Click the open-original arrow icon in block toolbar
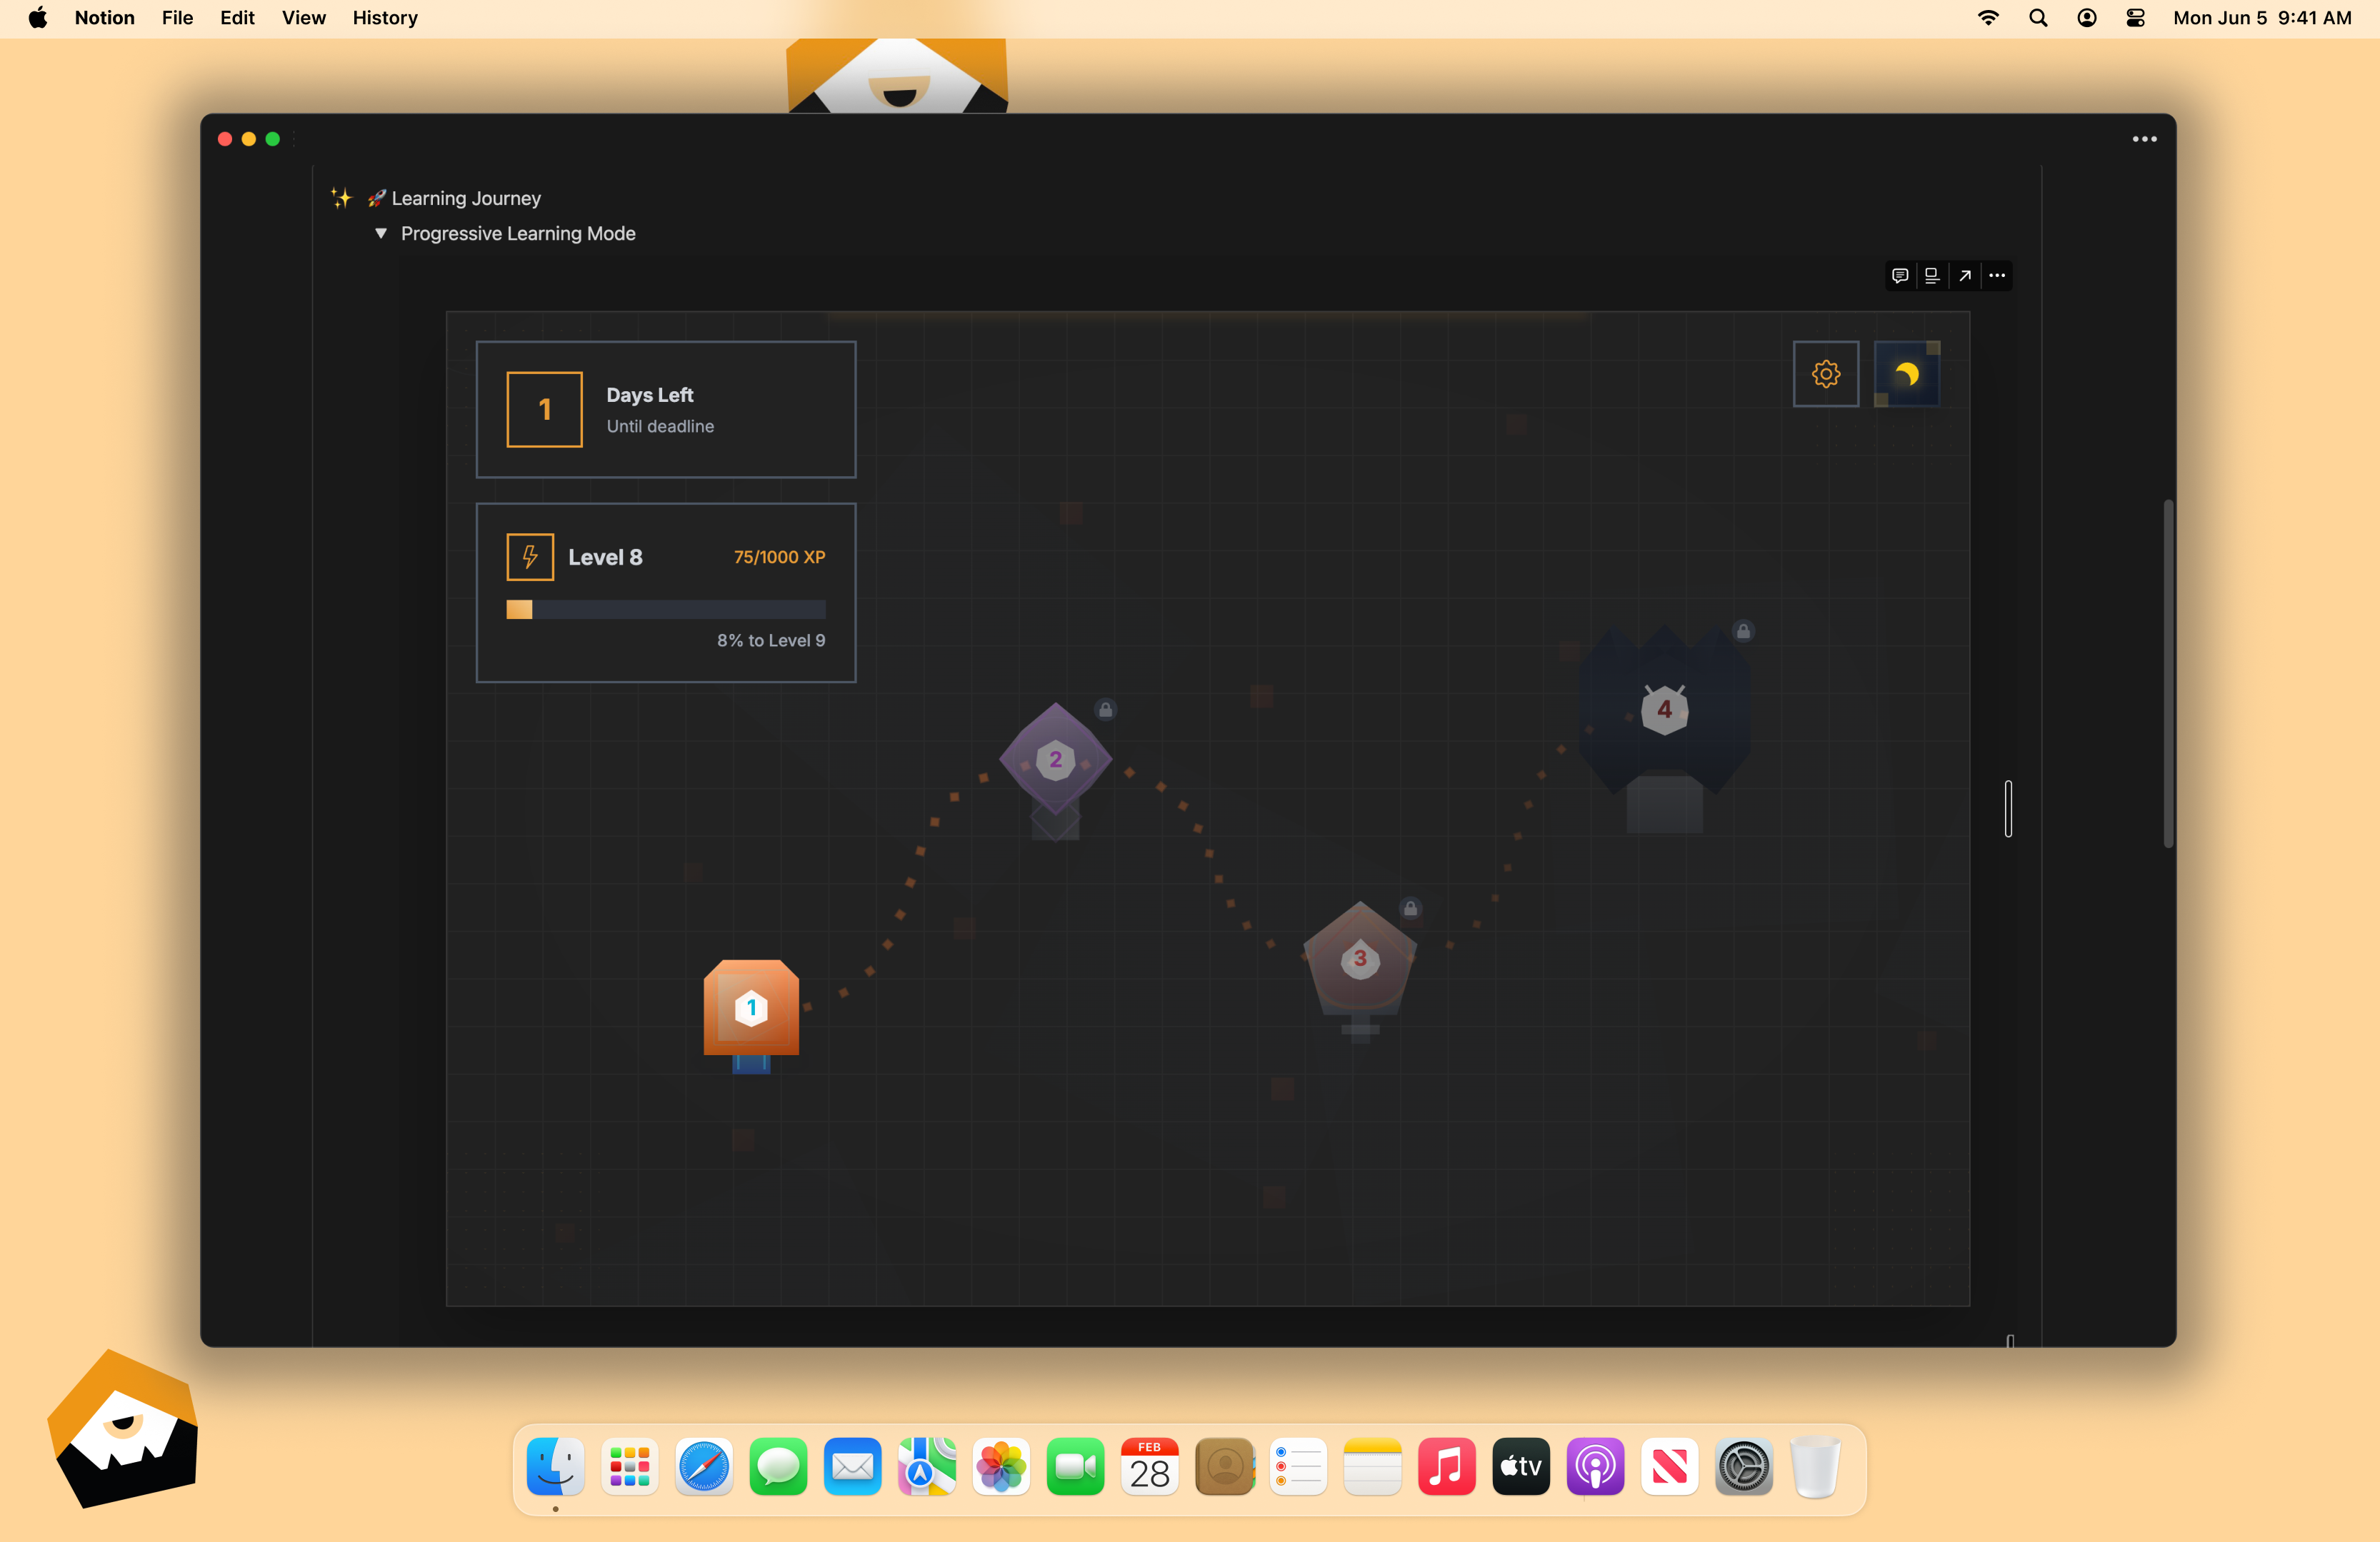This screenshot has height=1542, width=2380. click(1965, 275)
